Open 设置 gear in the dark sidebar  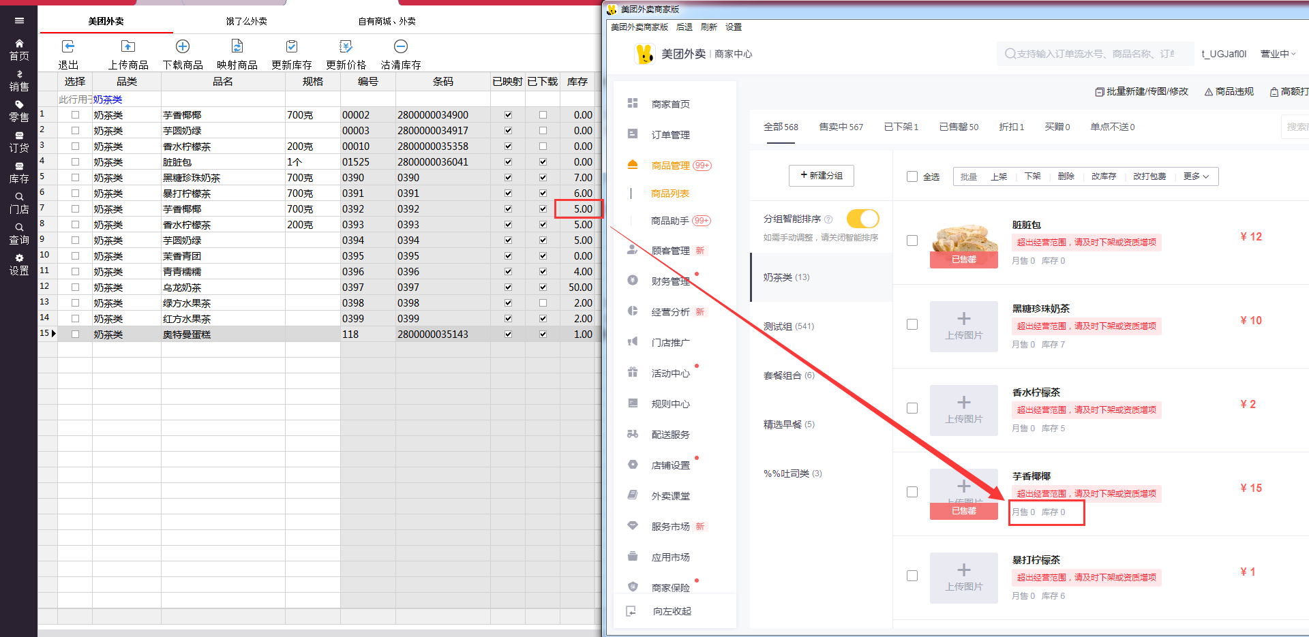coord(19,265)
